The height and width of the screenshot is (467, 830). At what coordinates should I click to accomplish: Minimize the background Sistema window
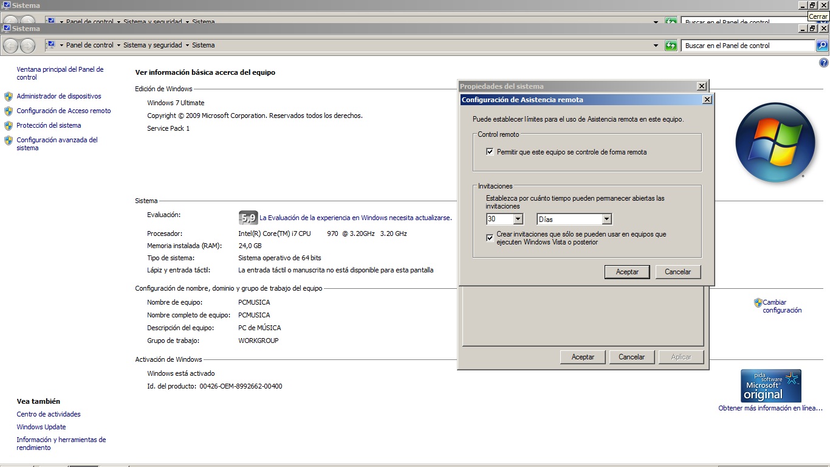(803, 5)
